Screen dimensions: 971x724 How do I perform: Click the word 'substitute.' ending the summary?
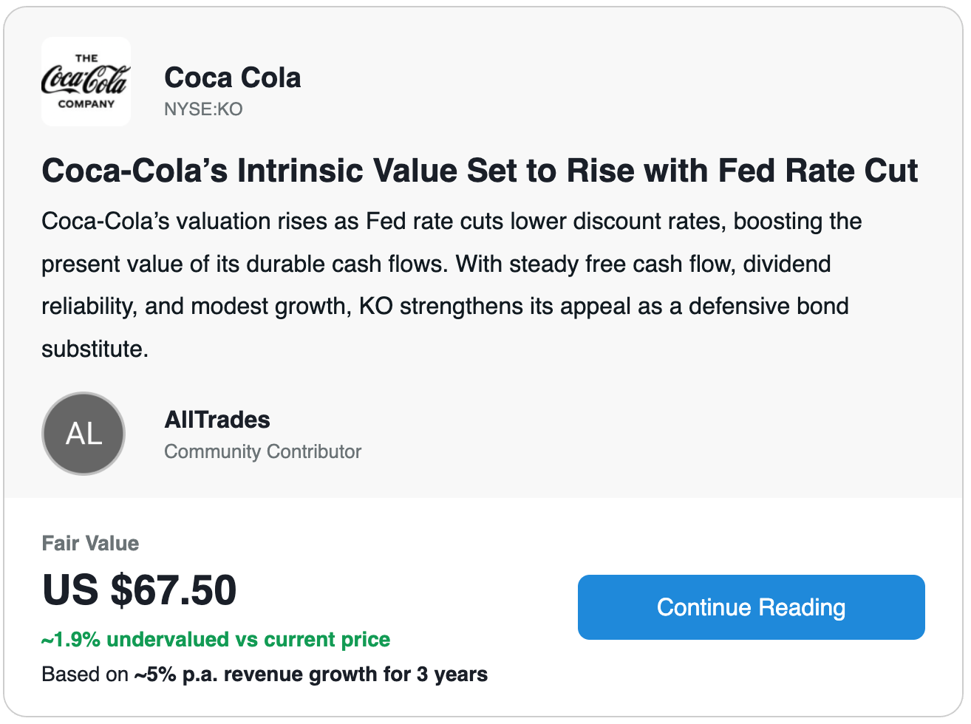click(95, 349)
